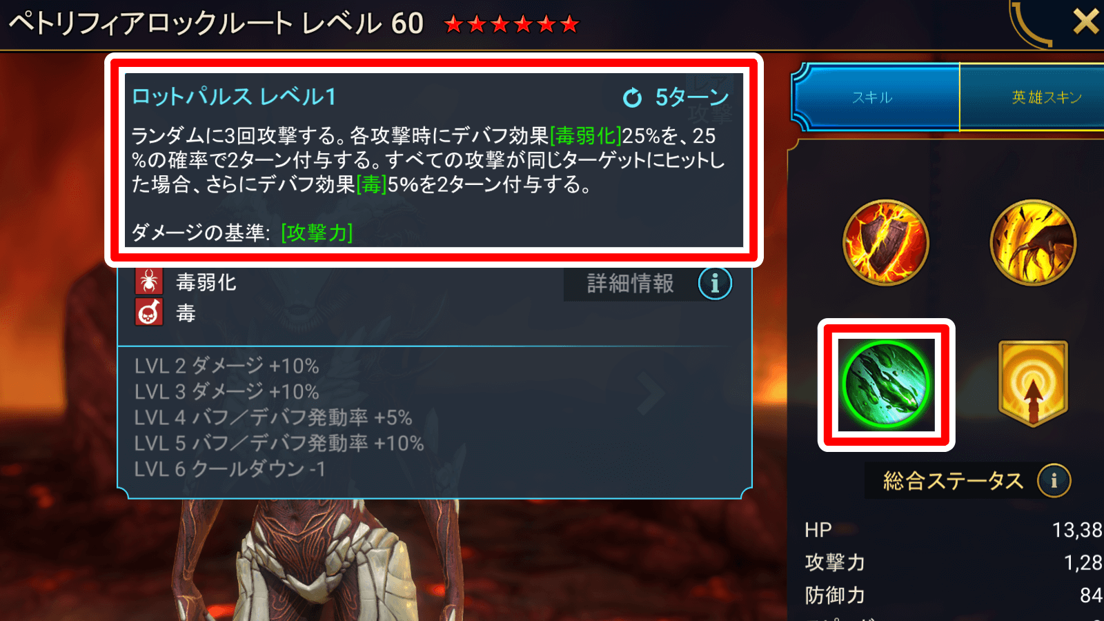Screen dimensions: 1104x621
Task: Select the golden aura passive skill icon
Action: click(1033, 384)
